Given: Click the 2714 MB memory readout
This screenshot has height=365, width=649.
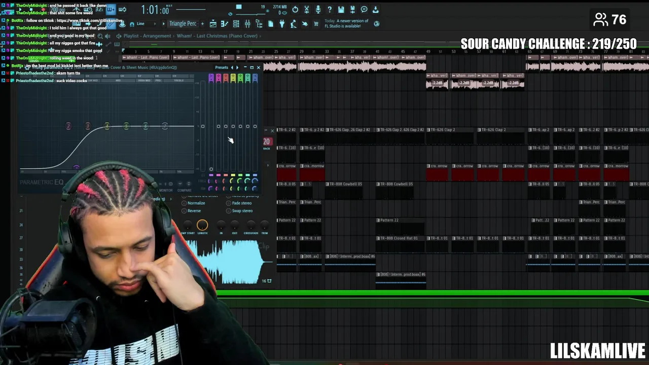Looking at the screenshot, I should [280, 7].
